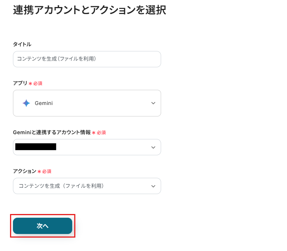Click the 必須 text beside アクション
Screen dimensions: 287x251
click(47, 172)
